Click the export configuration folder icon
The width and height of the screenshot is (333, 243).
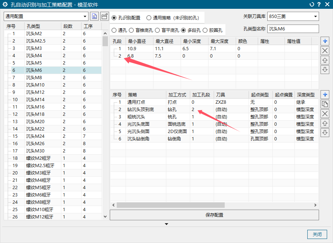pos(105,16)
